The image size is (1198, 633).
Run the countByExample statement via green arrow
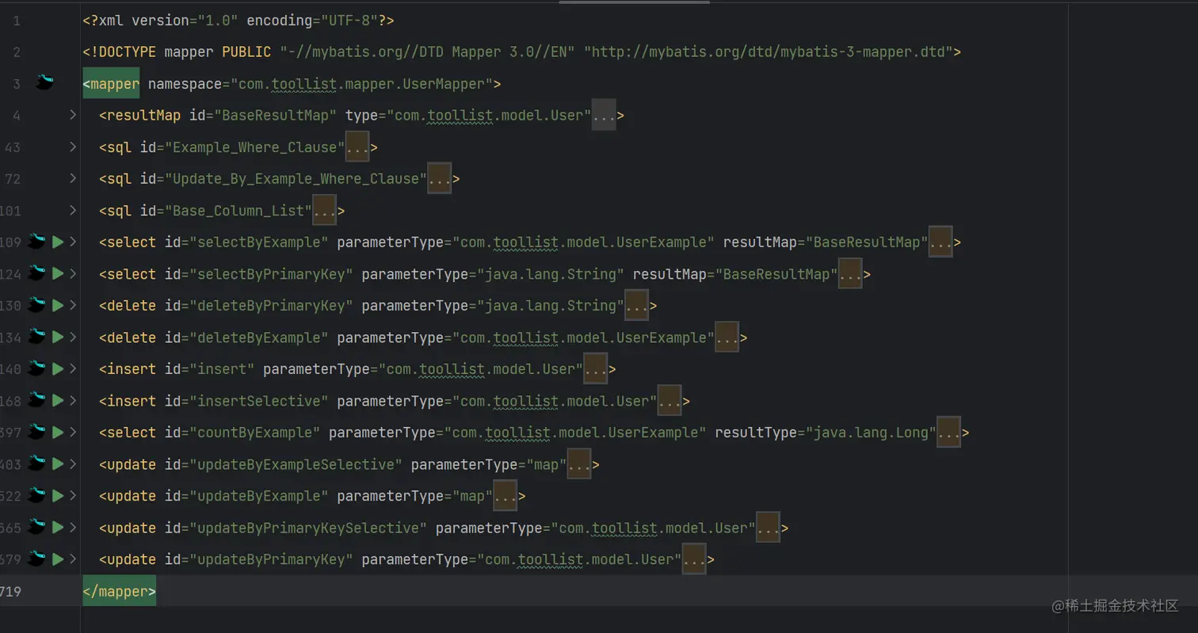pyautogui.click(x=57, y=433)
